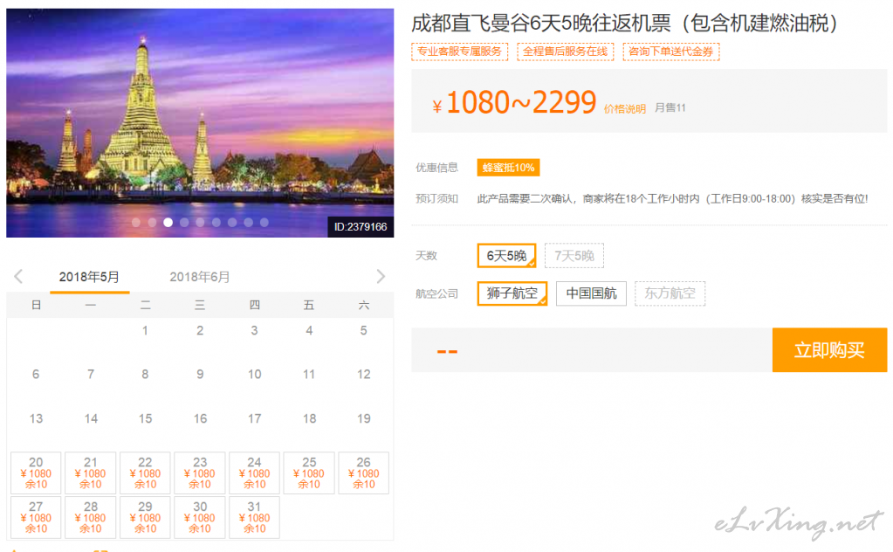Show the last carousel image dot
The height and width of the screenshot is (552, 893).
pyautogui.click(x=264, y=223)
